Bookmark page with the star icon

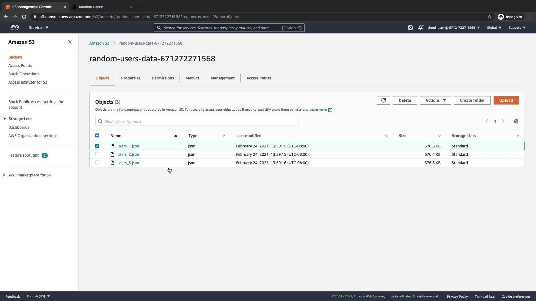(489, 17)
